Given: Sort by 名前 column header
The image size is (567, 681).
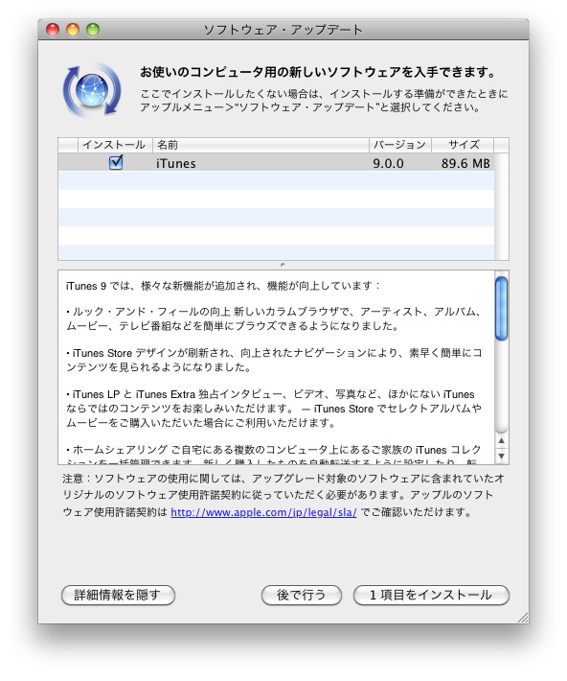Looking at the screenshot, I should tap(261, 145).
